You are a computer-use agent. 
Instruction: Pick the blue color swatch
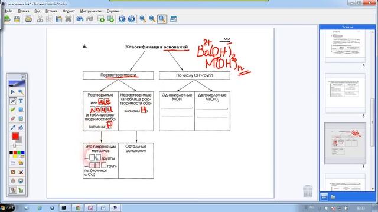coord(22,153)
